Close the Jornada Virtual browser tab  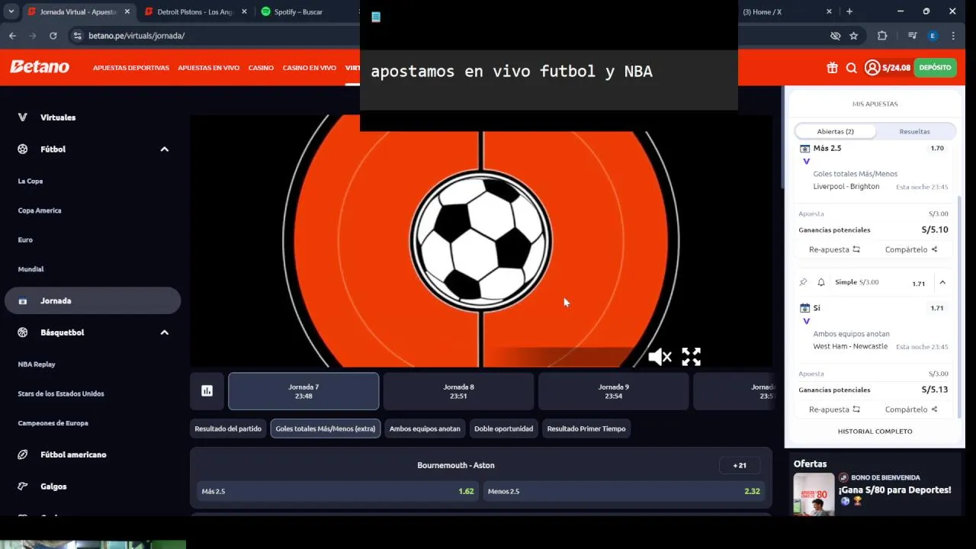pos(127,11)
